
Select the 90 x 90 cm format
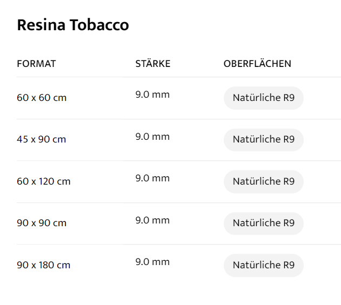pyautogui.click(x=42, y=223)
